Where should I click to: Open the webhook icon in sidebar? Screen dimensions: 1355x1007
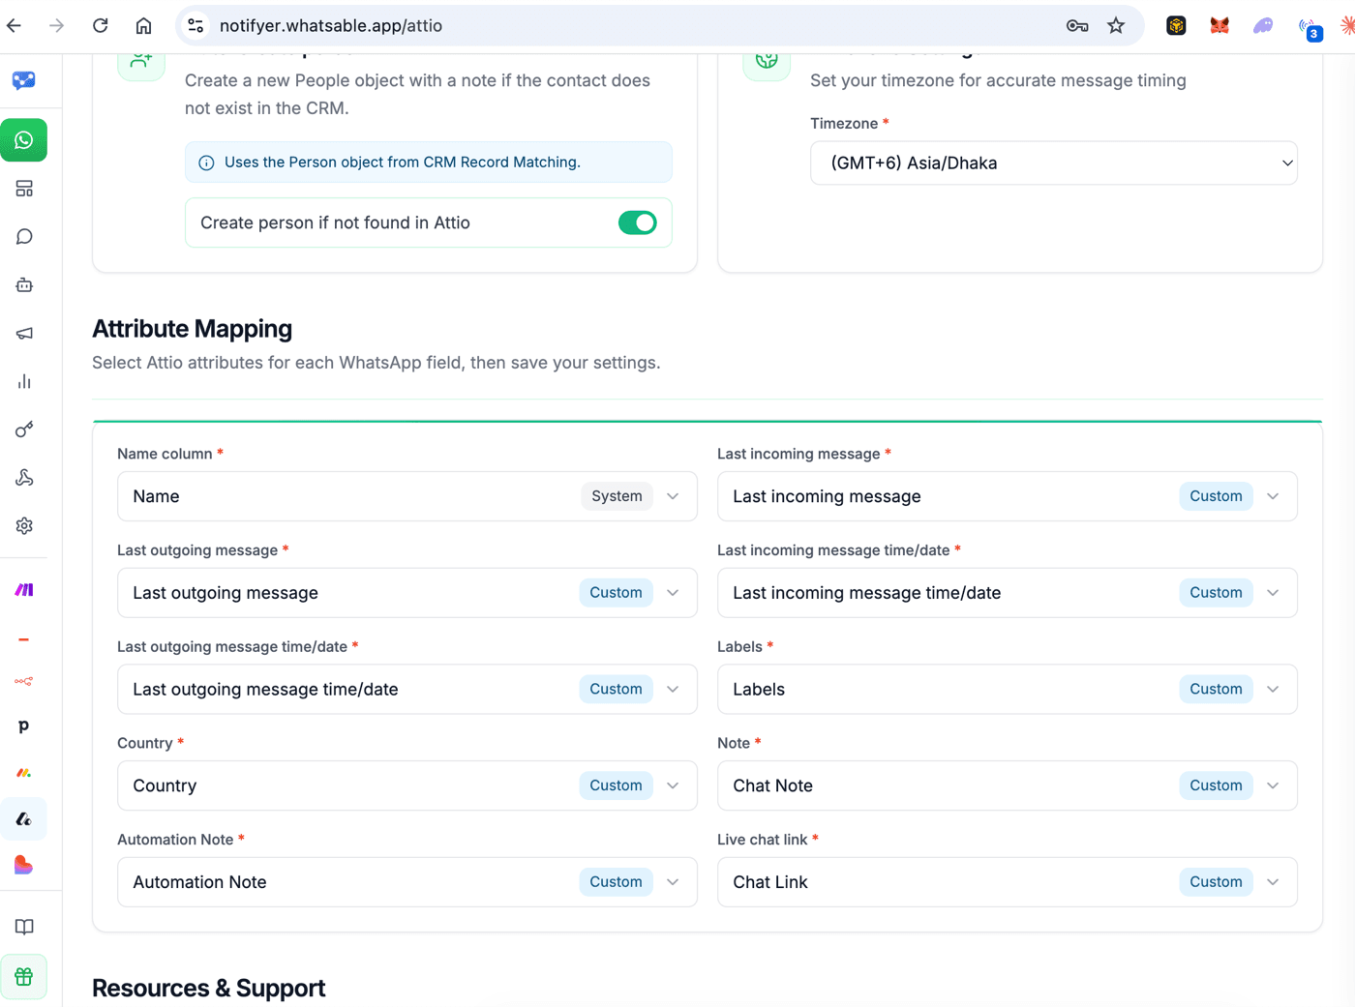point(24,478)
